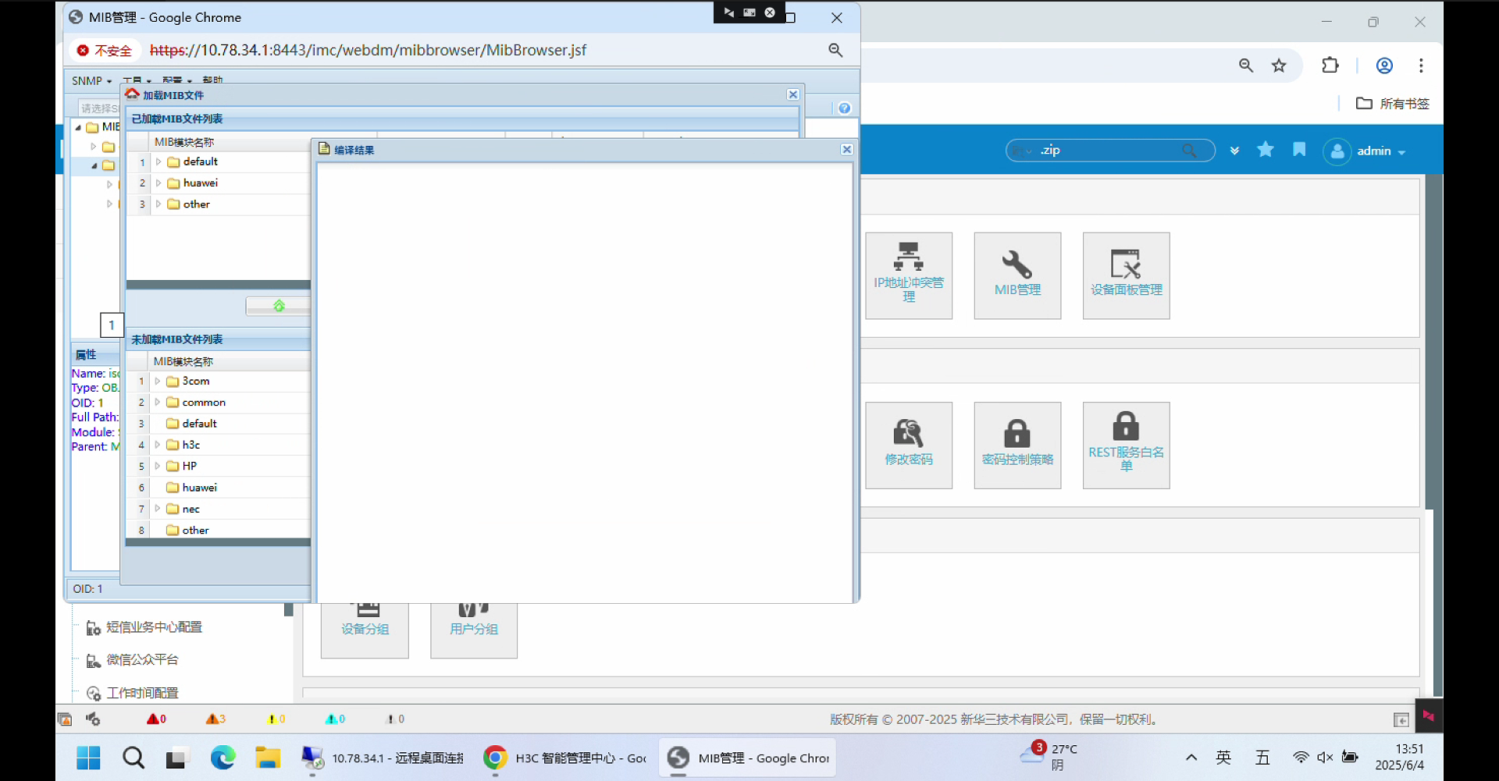Open the MIB管理 wrench icon tile
Image resolution: width=1499 pixels, height=781 pixels.
1017,275
